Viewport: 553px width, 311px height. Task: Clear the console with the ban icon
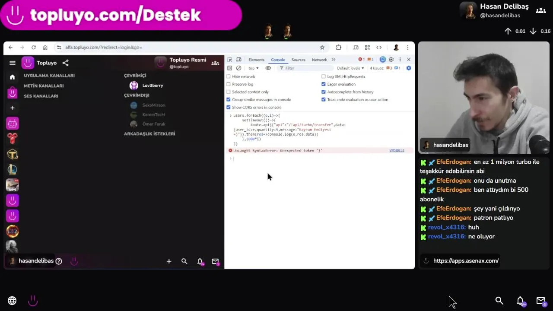pyautogui.click(x=238, y=68)
